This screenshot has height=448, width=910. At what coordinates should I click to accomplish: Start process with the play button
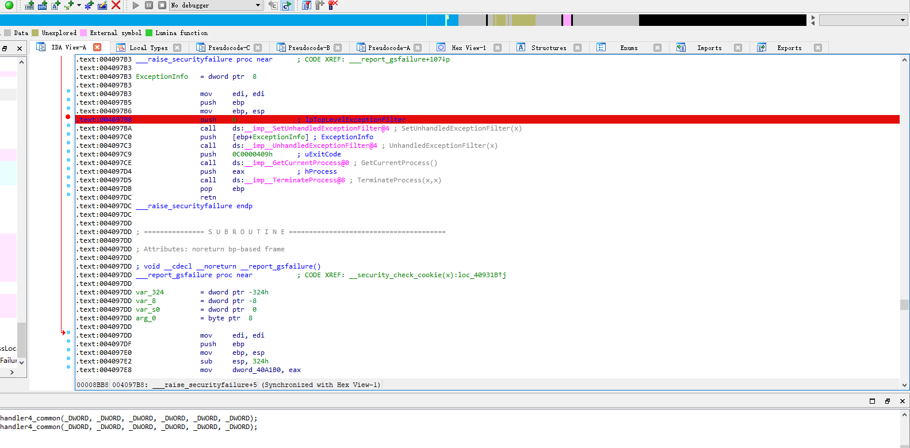click(136, 5)
